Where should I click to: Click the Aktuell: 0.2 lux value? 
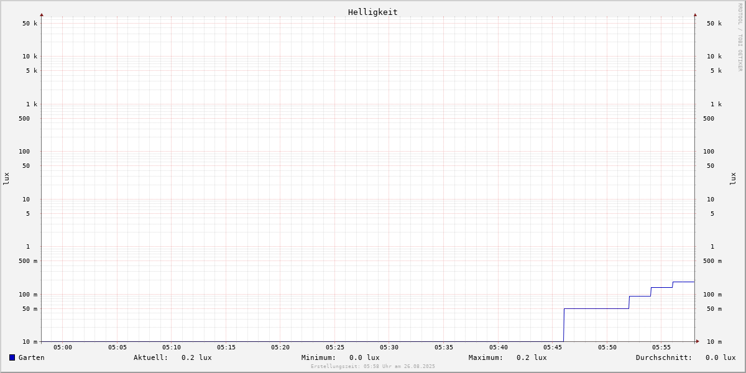[173, 357]
